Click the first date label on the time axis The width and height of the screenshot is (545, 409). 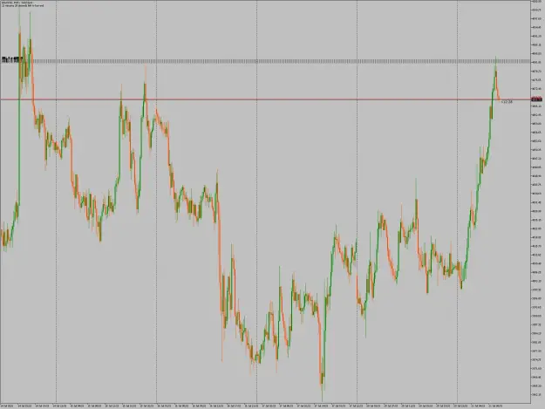[7, 406]
